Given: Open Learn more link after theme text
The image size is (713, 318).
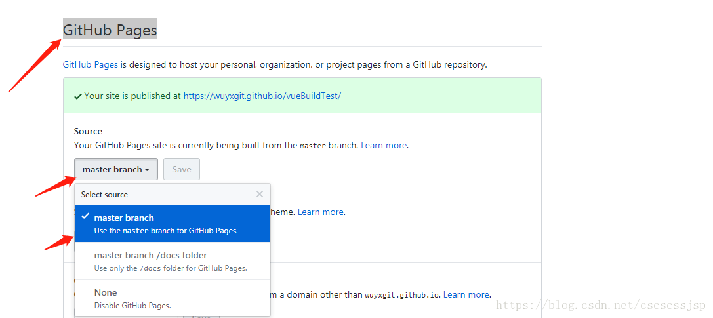Looking at the screenshot, I should tap(321, 212).
